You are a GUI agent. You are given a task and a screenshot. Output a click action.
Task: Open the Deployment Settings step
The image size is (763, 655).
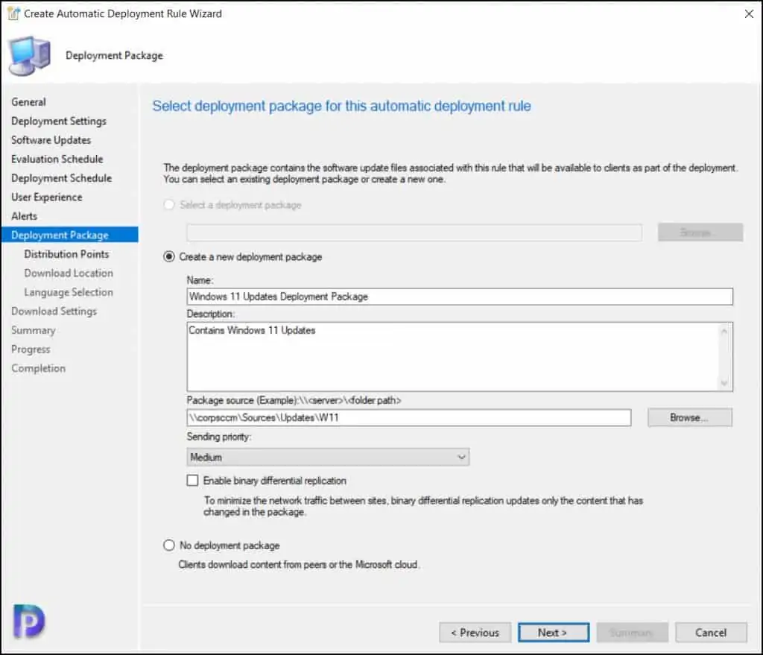58,121
